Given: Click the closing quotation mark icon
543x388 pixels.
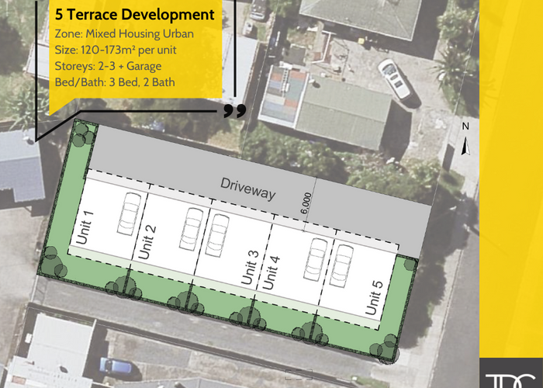Looking at the screenshot, I should (x=235, y=110).
